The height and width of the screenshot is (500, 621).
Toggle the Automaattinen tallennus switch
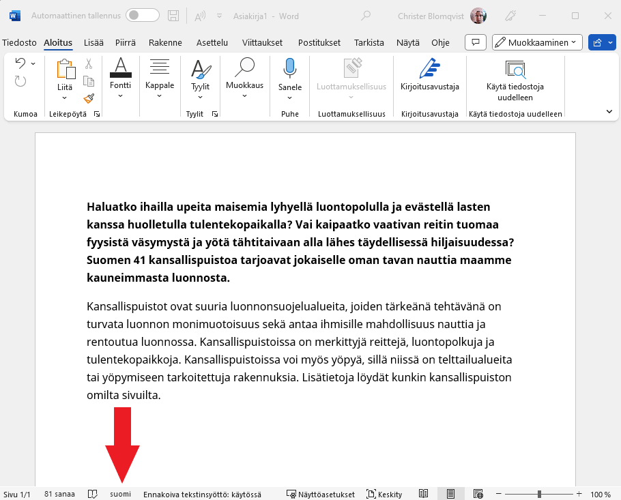point(143,16)
